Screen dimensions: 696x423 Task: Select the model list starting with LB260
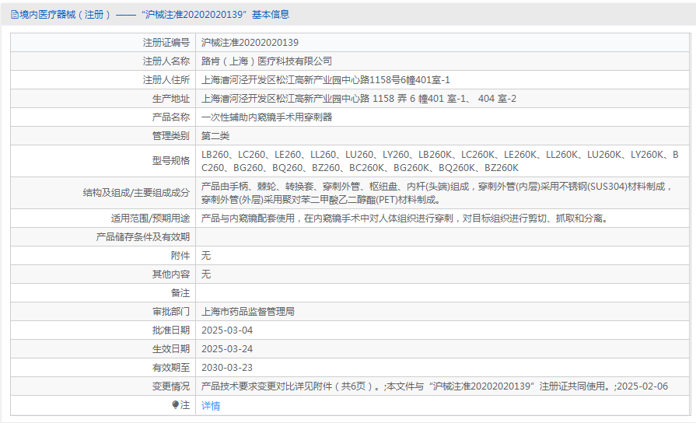click(x=440, y=161)
